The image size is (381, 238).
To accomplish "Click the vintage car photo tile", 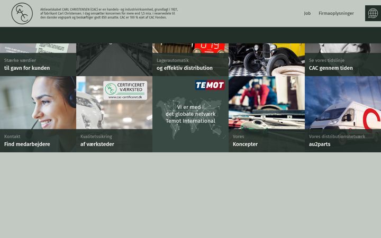I will (267, 60).
